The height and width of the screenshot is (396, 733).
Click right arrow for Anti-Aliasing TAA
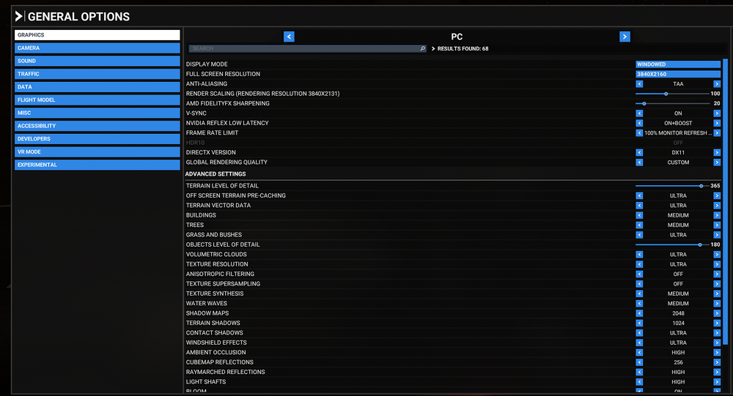tap(717, 84)
